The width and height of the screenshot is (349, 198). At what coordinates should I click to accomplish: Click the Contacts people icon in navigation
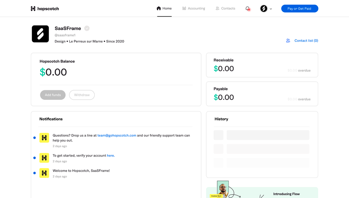(217, 8)
